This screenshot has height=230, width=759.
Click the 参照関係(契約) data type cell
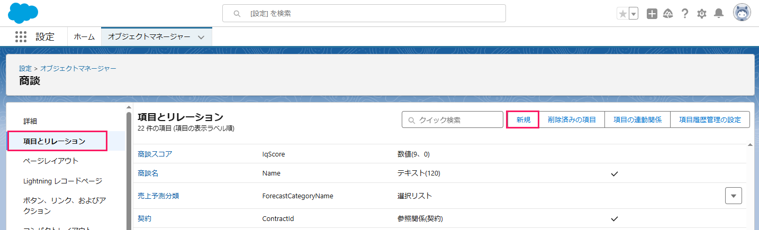420,218
